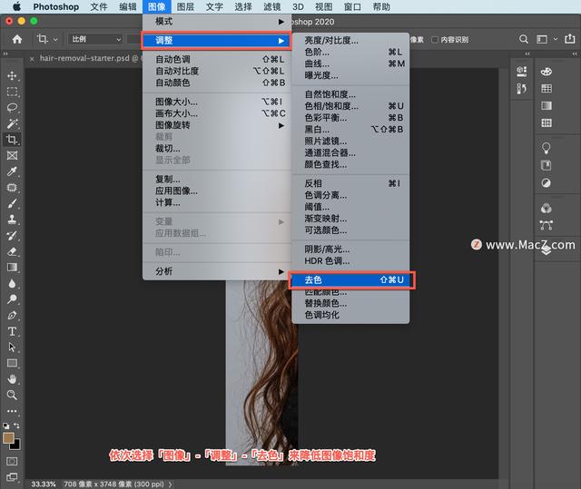Select the Eraser tool
This screenshot has width=581, height=489.
[12, 251]
